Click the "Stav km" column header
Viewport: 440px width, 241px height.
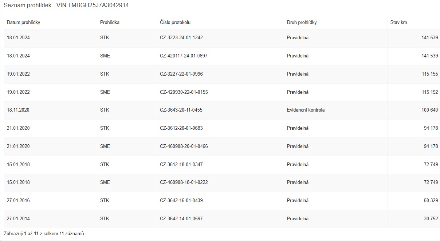(x=398, y=23)
